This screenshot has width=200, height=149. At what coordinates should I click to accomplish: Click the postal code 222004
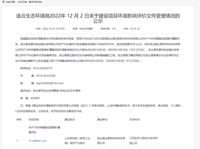click(35, 98)
